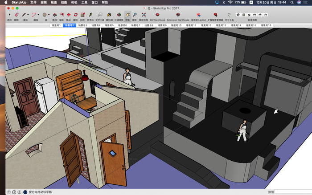312x195 pixels.
Task: Choose the Eraser (删除) tool
Action: click(x=16, y=15)
